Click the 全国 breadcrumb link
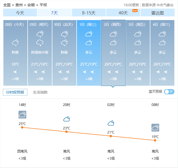Viewport: 178px width, 168px height. (x=7, y=5)
